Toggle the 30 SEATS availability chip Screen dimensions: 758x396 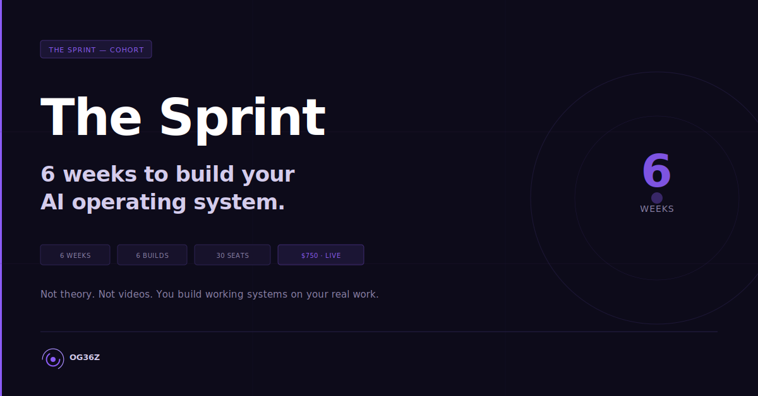tap(232, 255)
